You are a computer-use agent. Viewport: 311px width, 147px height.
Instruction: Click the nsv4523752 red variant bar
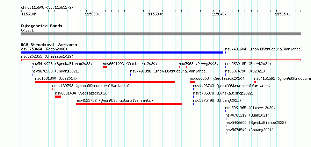pos(129,104)
